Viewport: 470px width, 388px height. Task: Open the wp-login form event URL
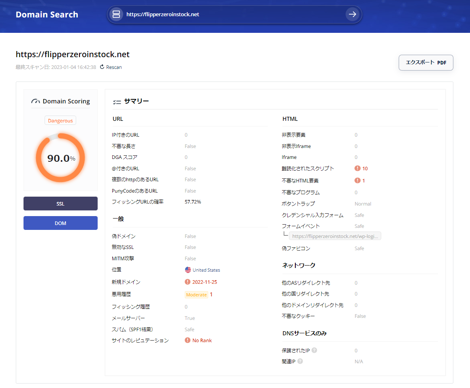click(x=335, y=236)
